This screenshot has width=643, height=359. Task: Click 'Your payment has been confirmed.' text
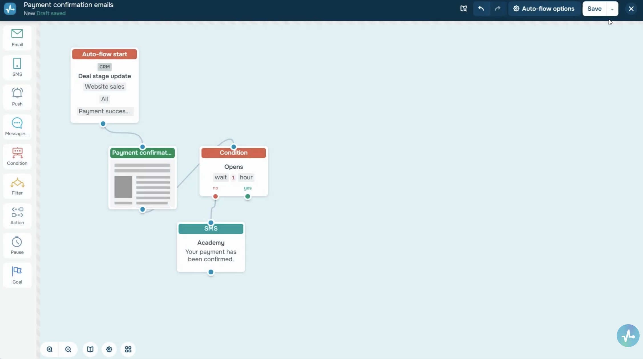click(211, 256)
